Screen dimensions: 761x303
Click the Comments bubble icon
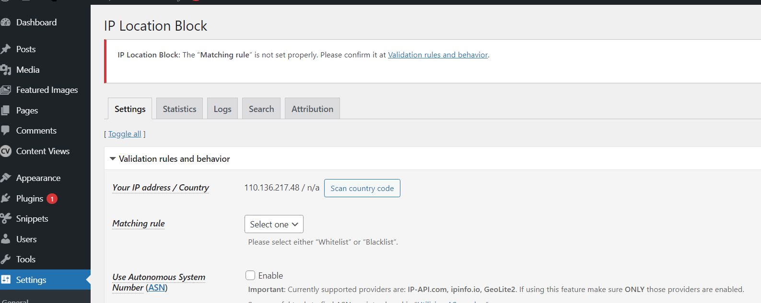click(5, 131)
